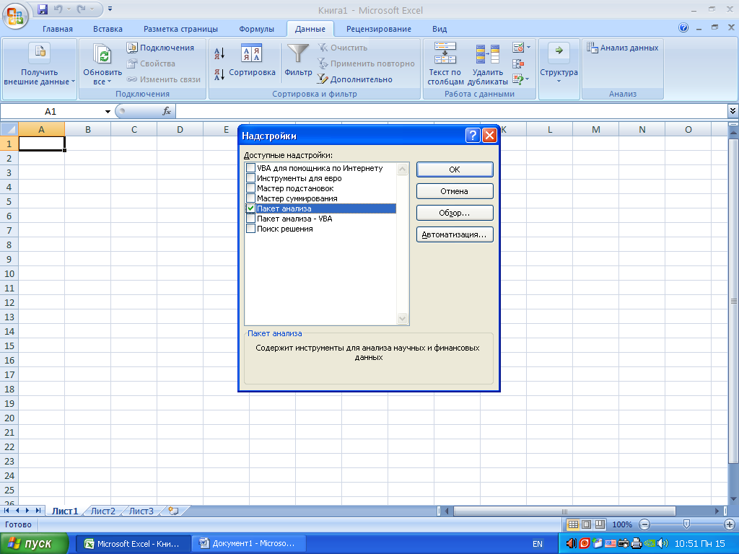Click the horizontal sheet scrollbar
Screen dimensions: 739x554
point(564,511)
